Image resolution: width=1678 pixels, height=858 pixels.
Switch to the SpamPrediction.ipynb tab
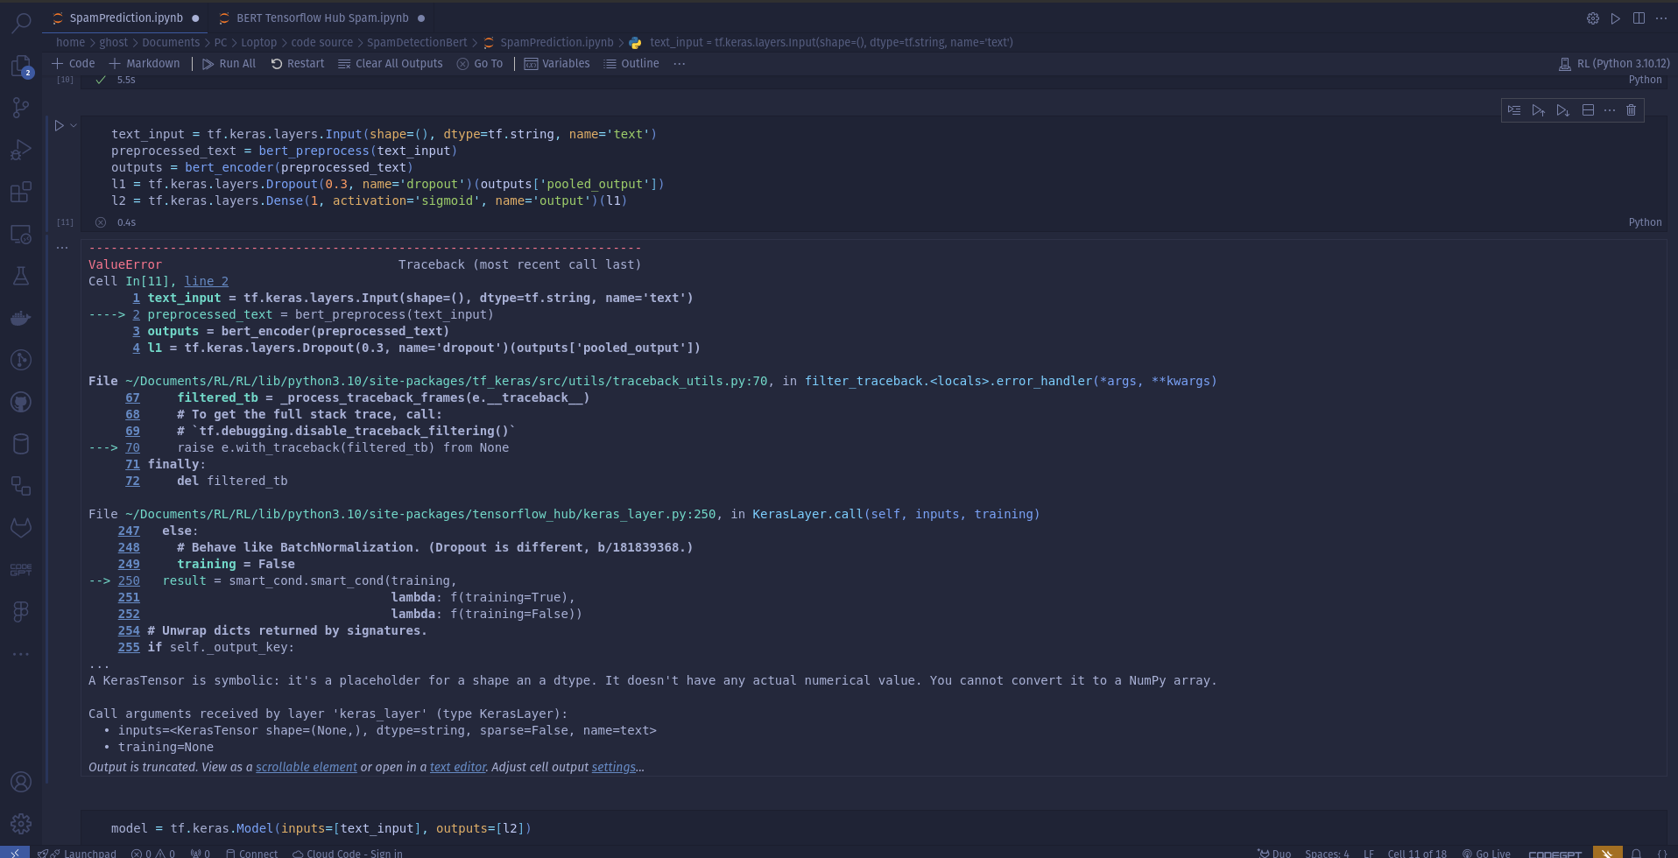click(x=126, y=18)
